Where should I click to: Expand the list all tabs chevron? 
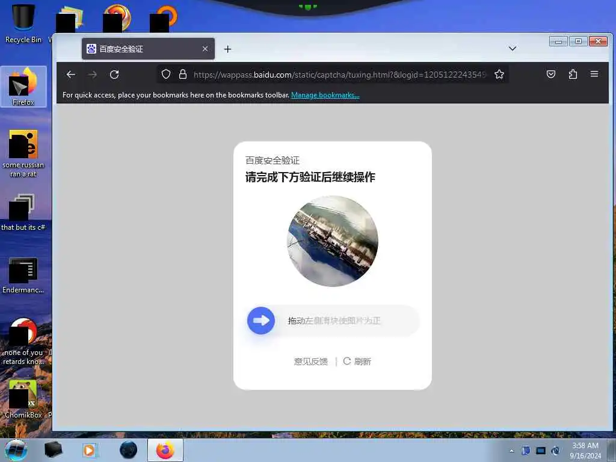coord(513,48)
